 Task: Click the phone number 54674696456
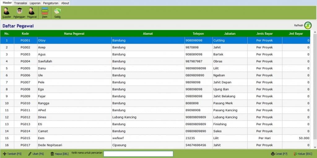pyautogui.click(x=196, y=145)
